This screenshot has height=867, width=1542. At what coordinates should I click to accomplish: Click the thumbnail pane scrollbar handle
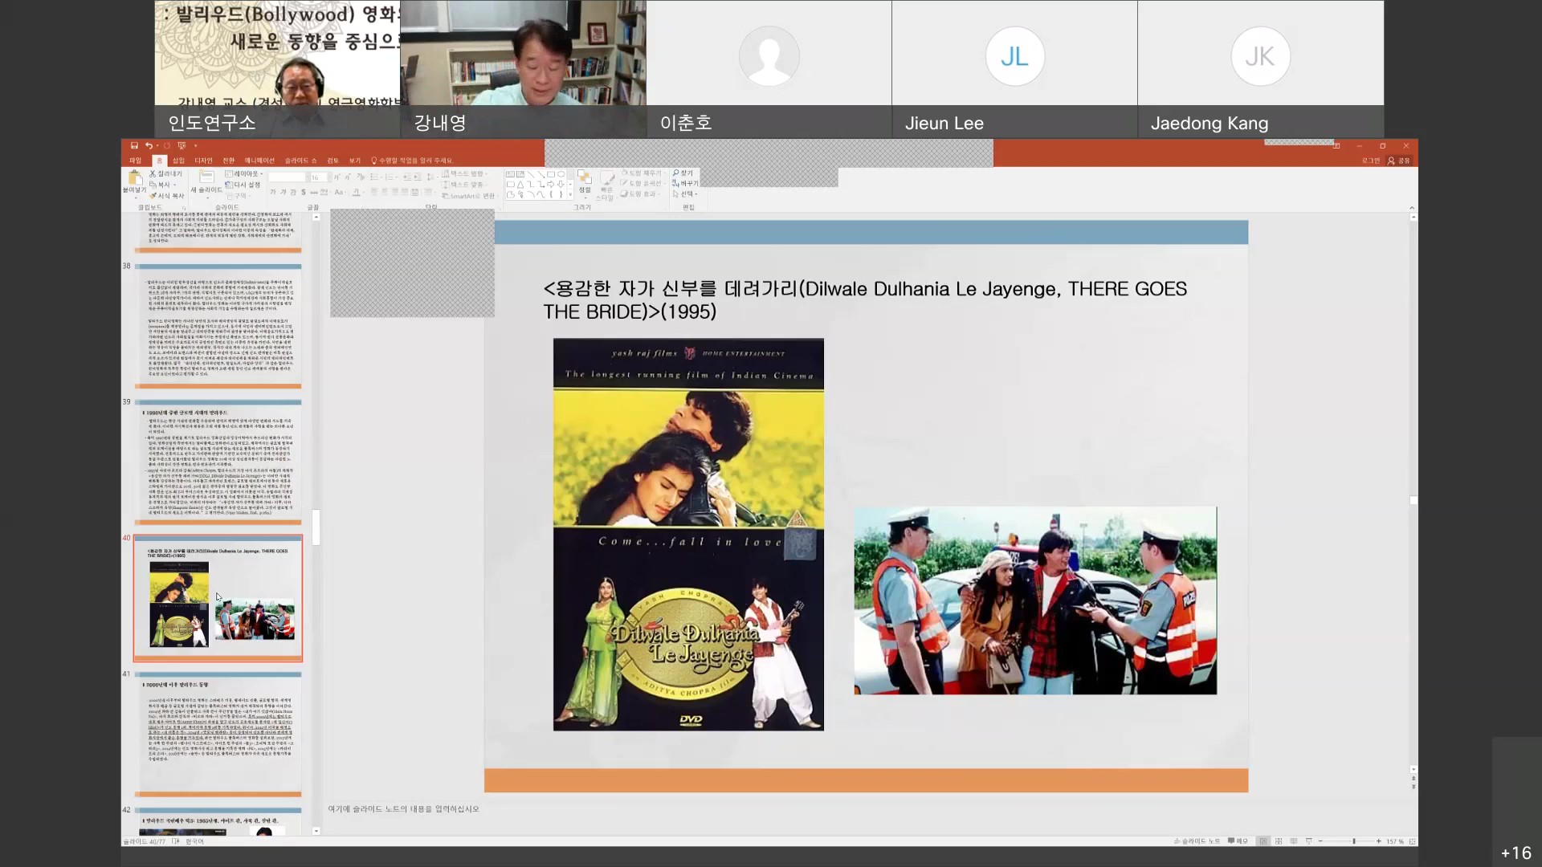point(316,527)
